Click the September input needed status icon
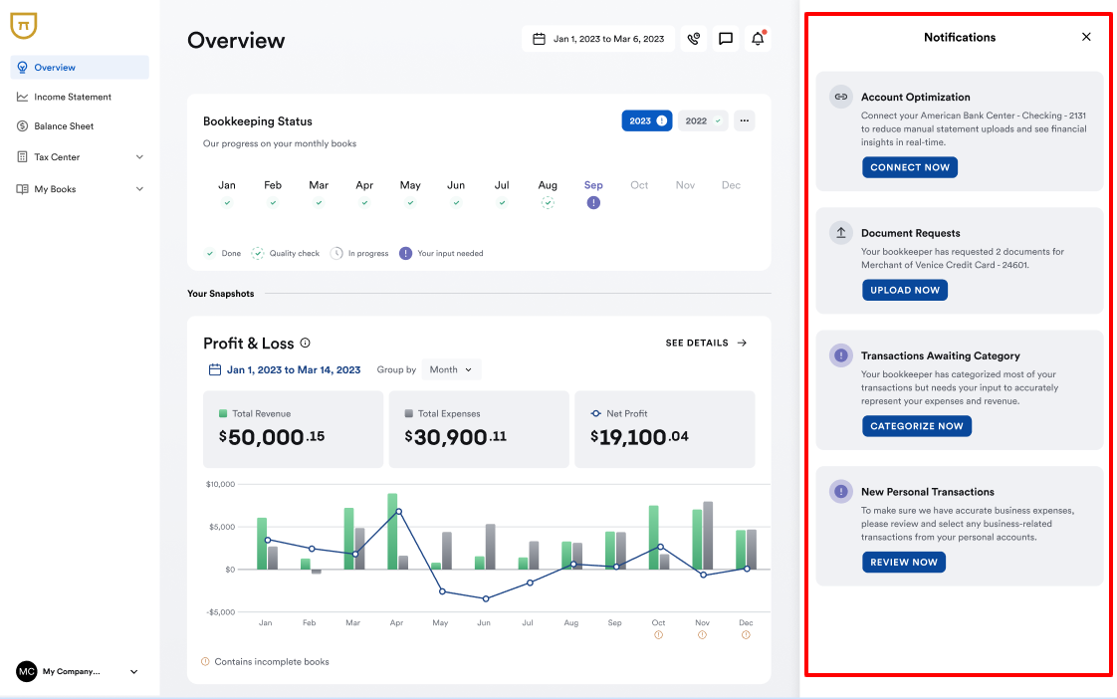The height and width of the screenshot is (699, 1117). click(593, 203)
